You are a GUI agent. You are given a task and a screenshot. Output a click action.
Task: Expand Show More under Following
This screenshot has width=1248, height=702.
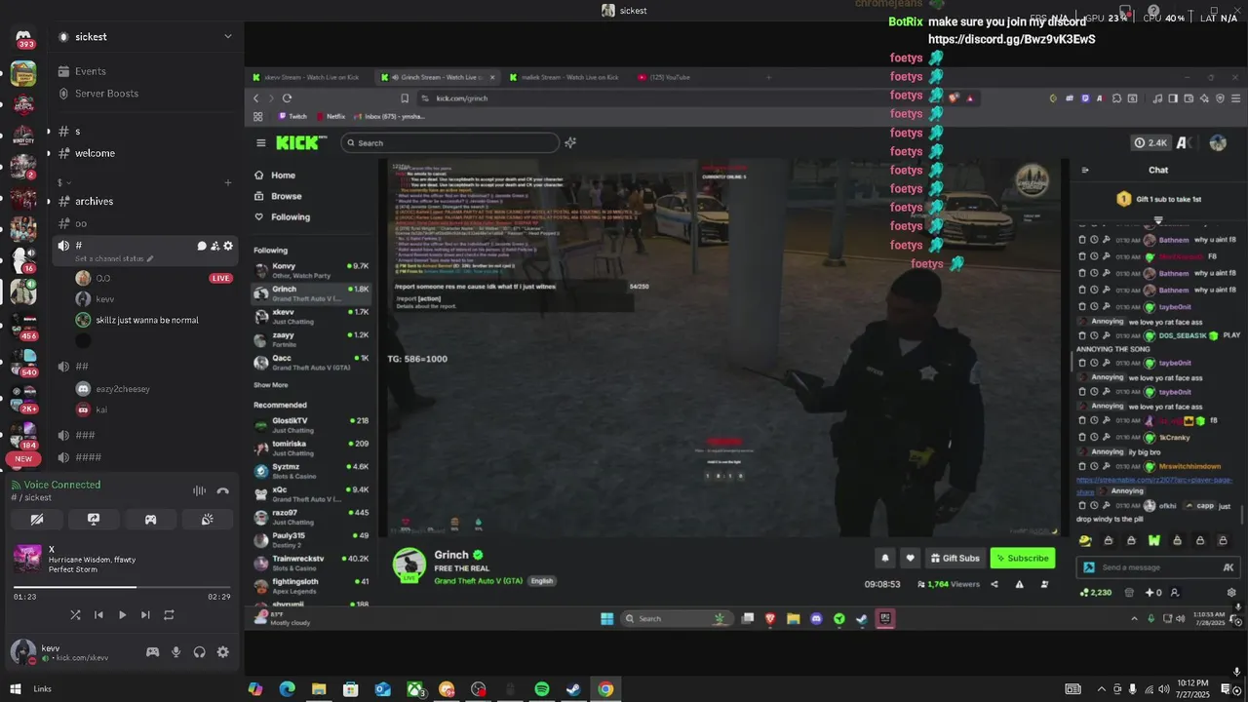271,385
